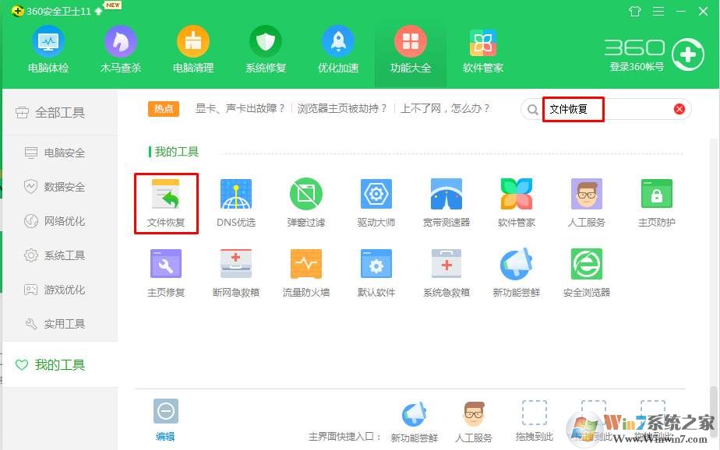Open 默认软件 default apps tool
This screenshot has width=720, height=450.
376,273
